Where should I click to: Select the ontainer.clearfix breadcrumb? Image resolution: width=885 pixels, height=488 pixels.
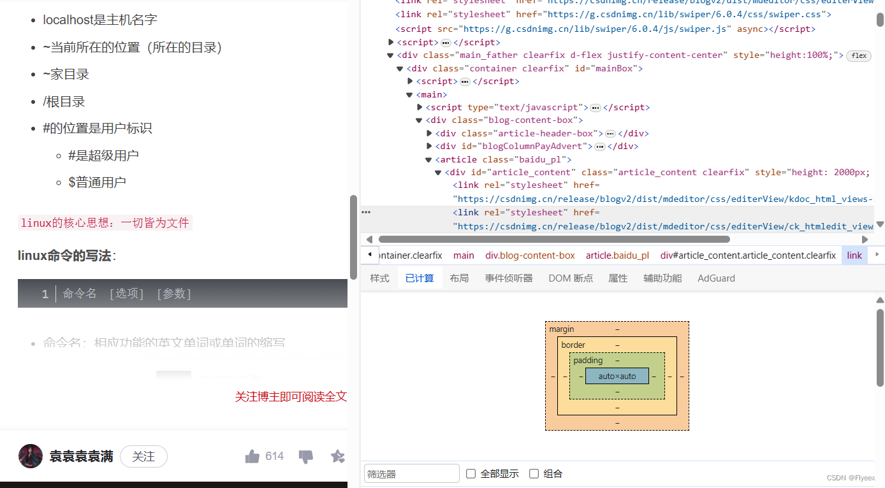point(410,255)
